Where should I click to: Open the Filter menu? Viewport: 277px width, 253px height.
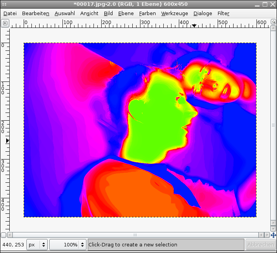[x=223, y=14]
